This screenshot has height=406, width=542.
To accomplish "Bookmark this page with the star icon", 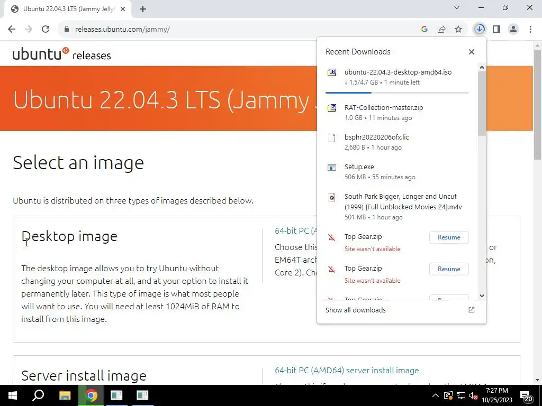I will tap(458, 30).
